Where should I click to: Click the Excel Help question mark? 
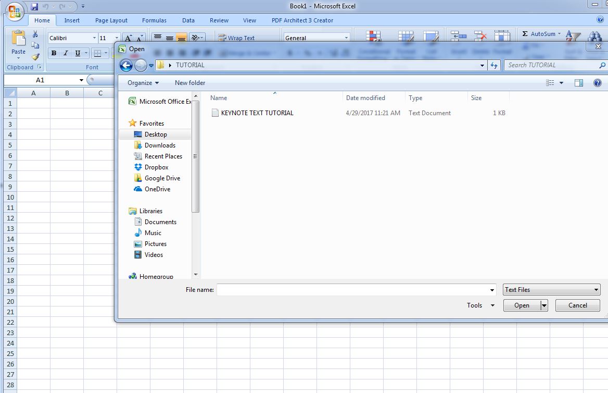pyautogui.click(x=600, y=19)
